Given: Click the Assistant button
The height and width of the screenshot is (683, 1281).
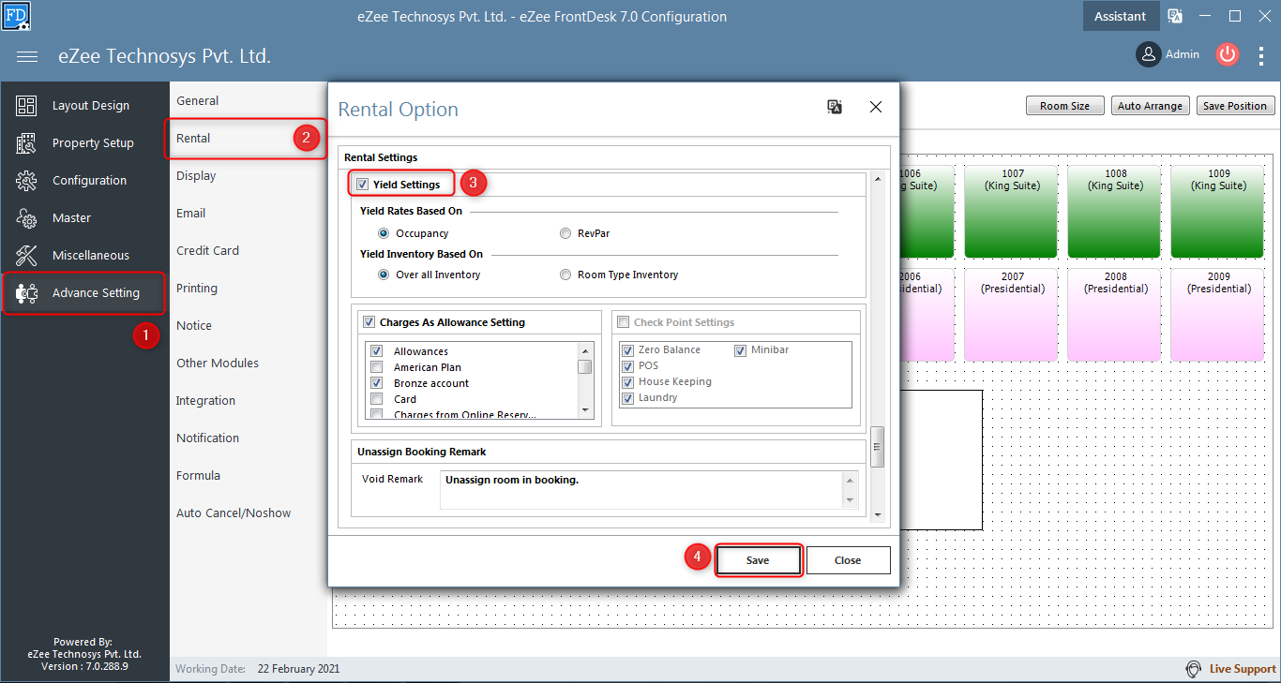Looking at the screenshot, I should tap(1120, 16).
